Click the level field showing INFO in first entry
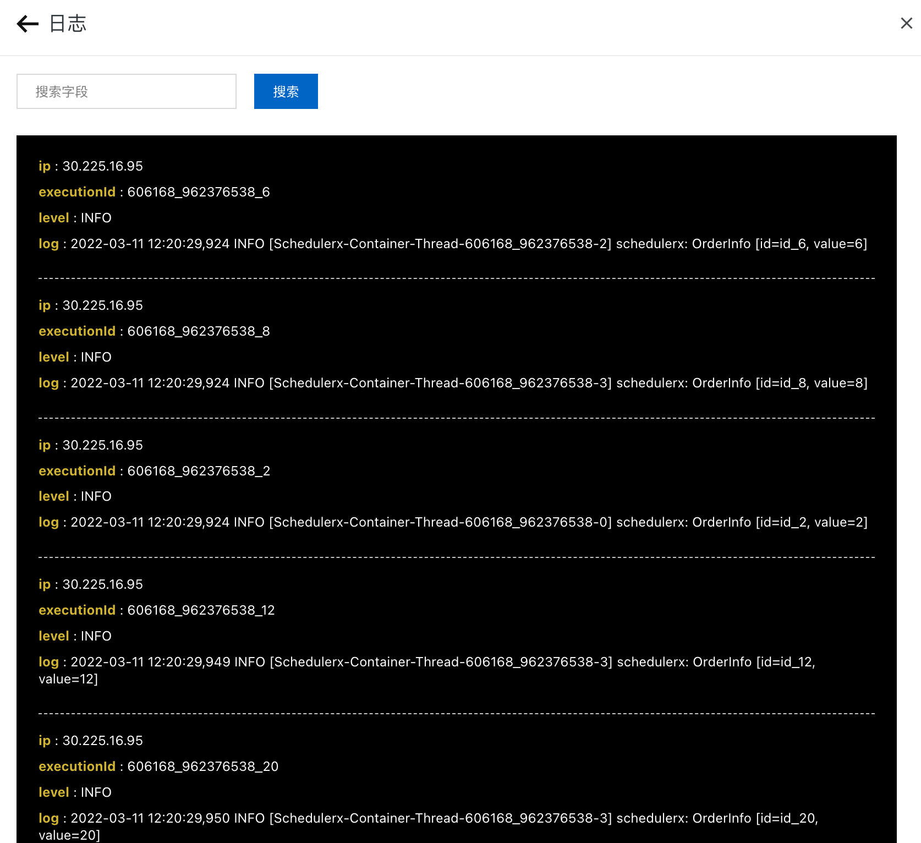Viewport: 921px width, 843px height. pos(96,217)
